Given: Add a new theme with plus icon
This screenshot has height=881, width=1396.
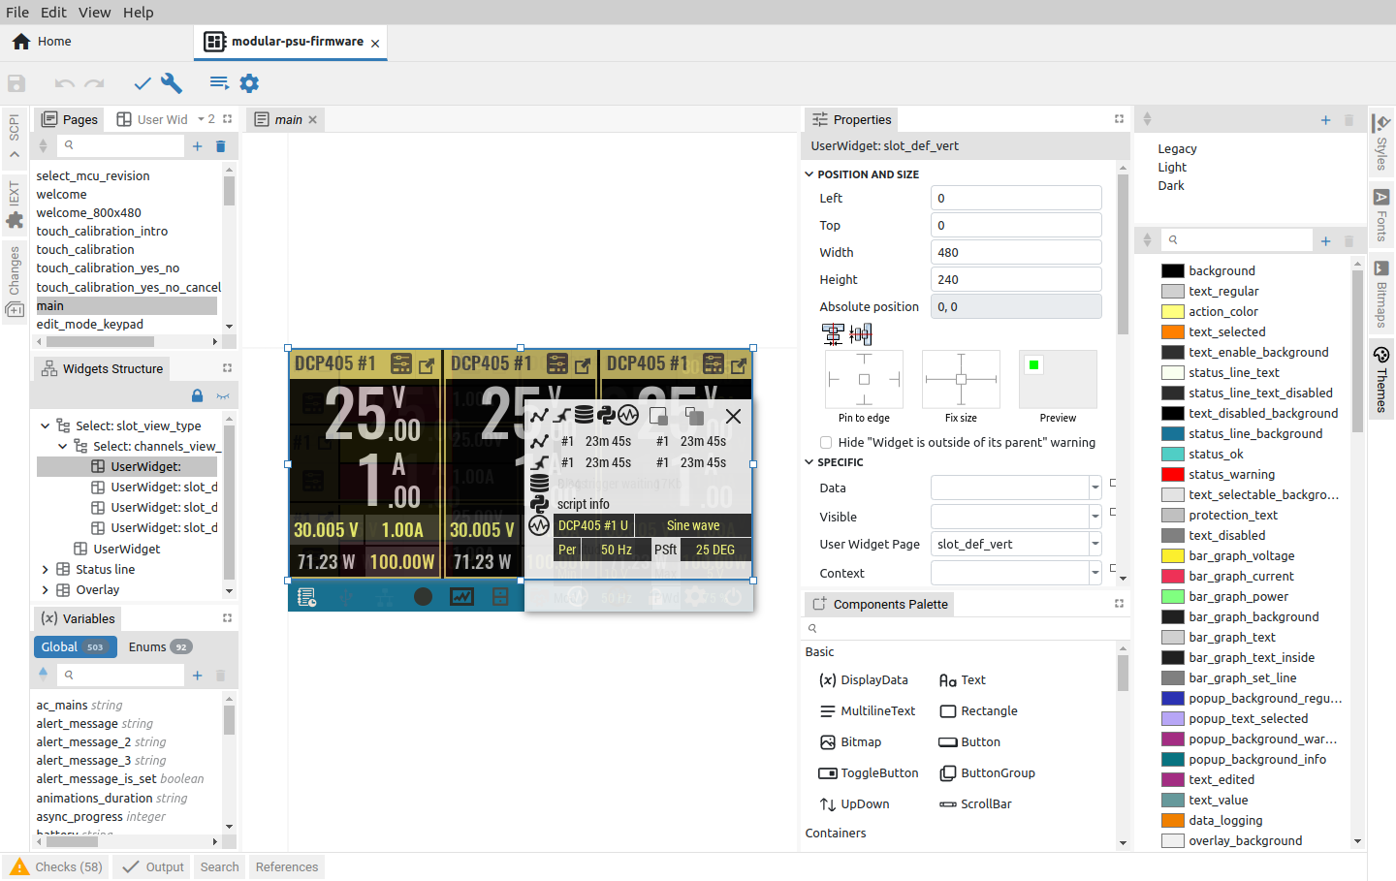Looking at the screenshot, I should pos(1325,120).
